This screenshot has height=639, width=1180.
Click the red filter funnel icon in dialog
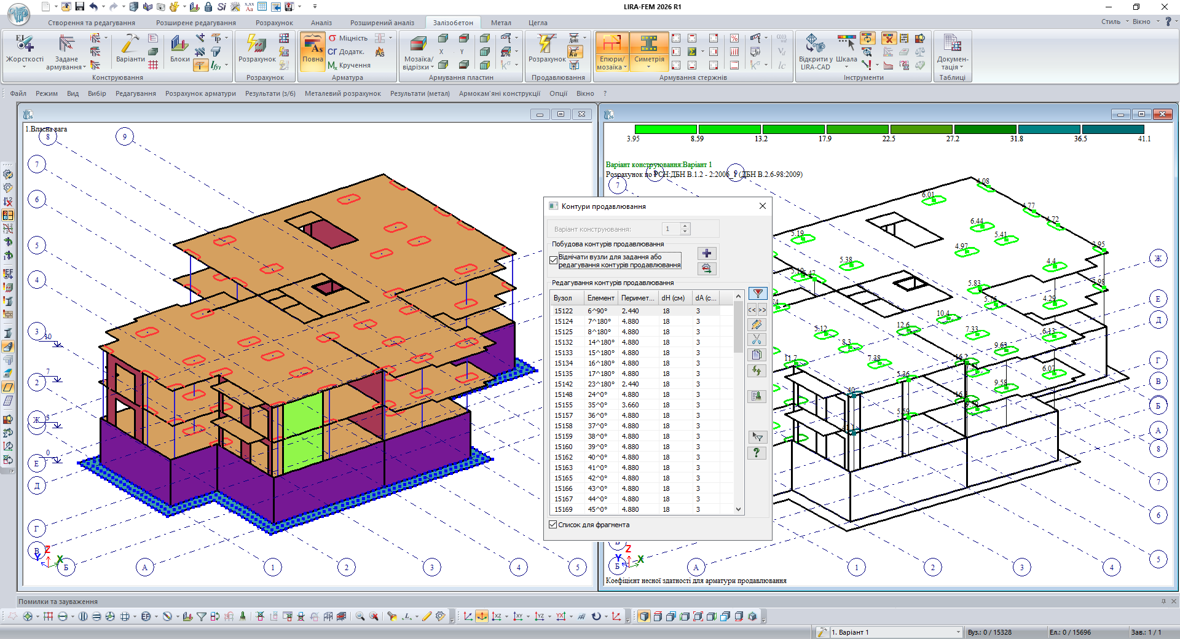758,294
